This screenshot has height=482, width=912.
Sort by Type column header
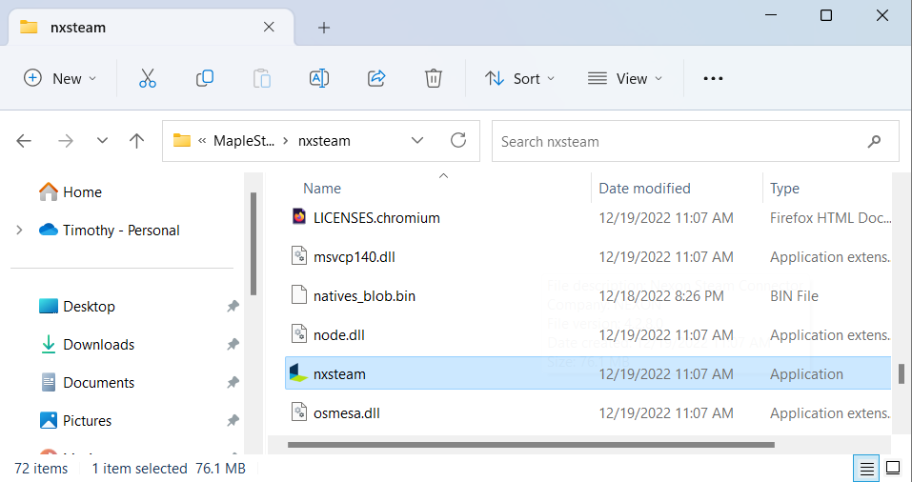(x=784, y=189)
